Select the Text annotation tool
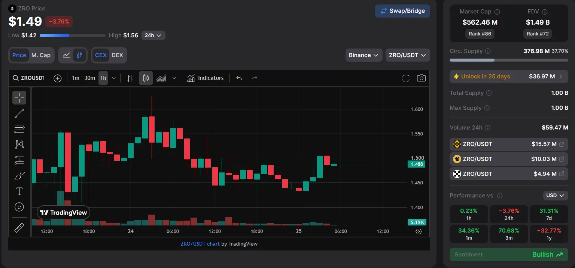Image resolution: width=575 pixels, height=268 pixels. click(19, 191)
